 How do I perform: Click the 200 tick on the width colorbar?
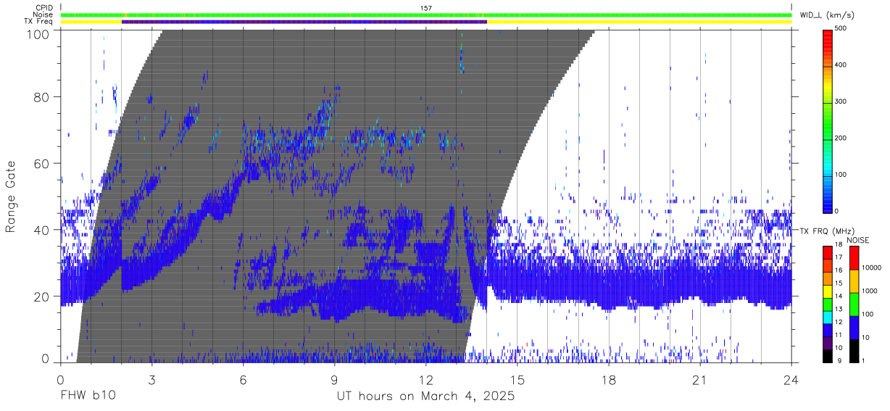(841, 138)
